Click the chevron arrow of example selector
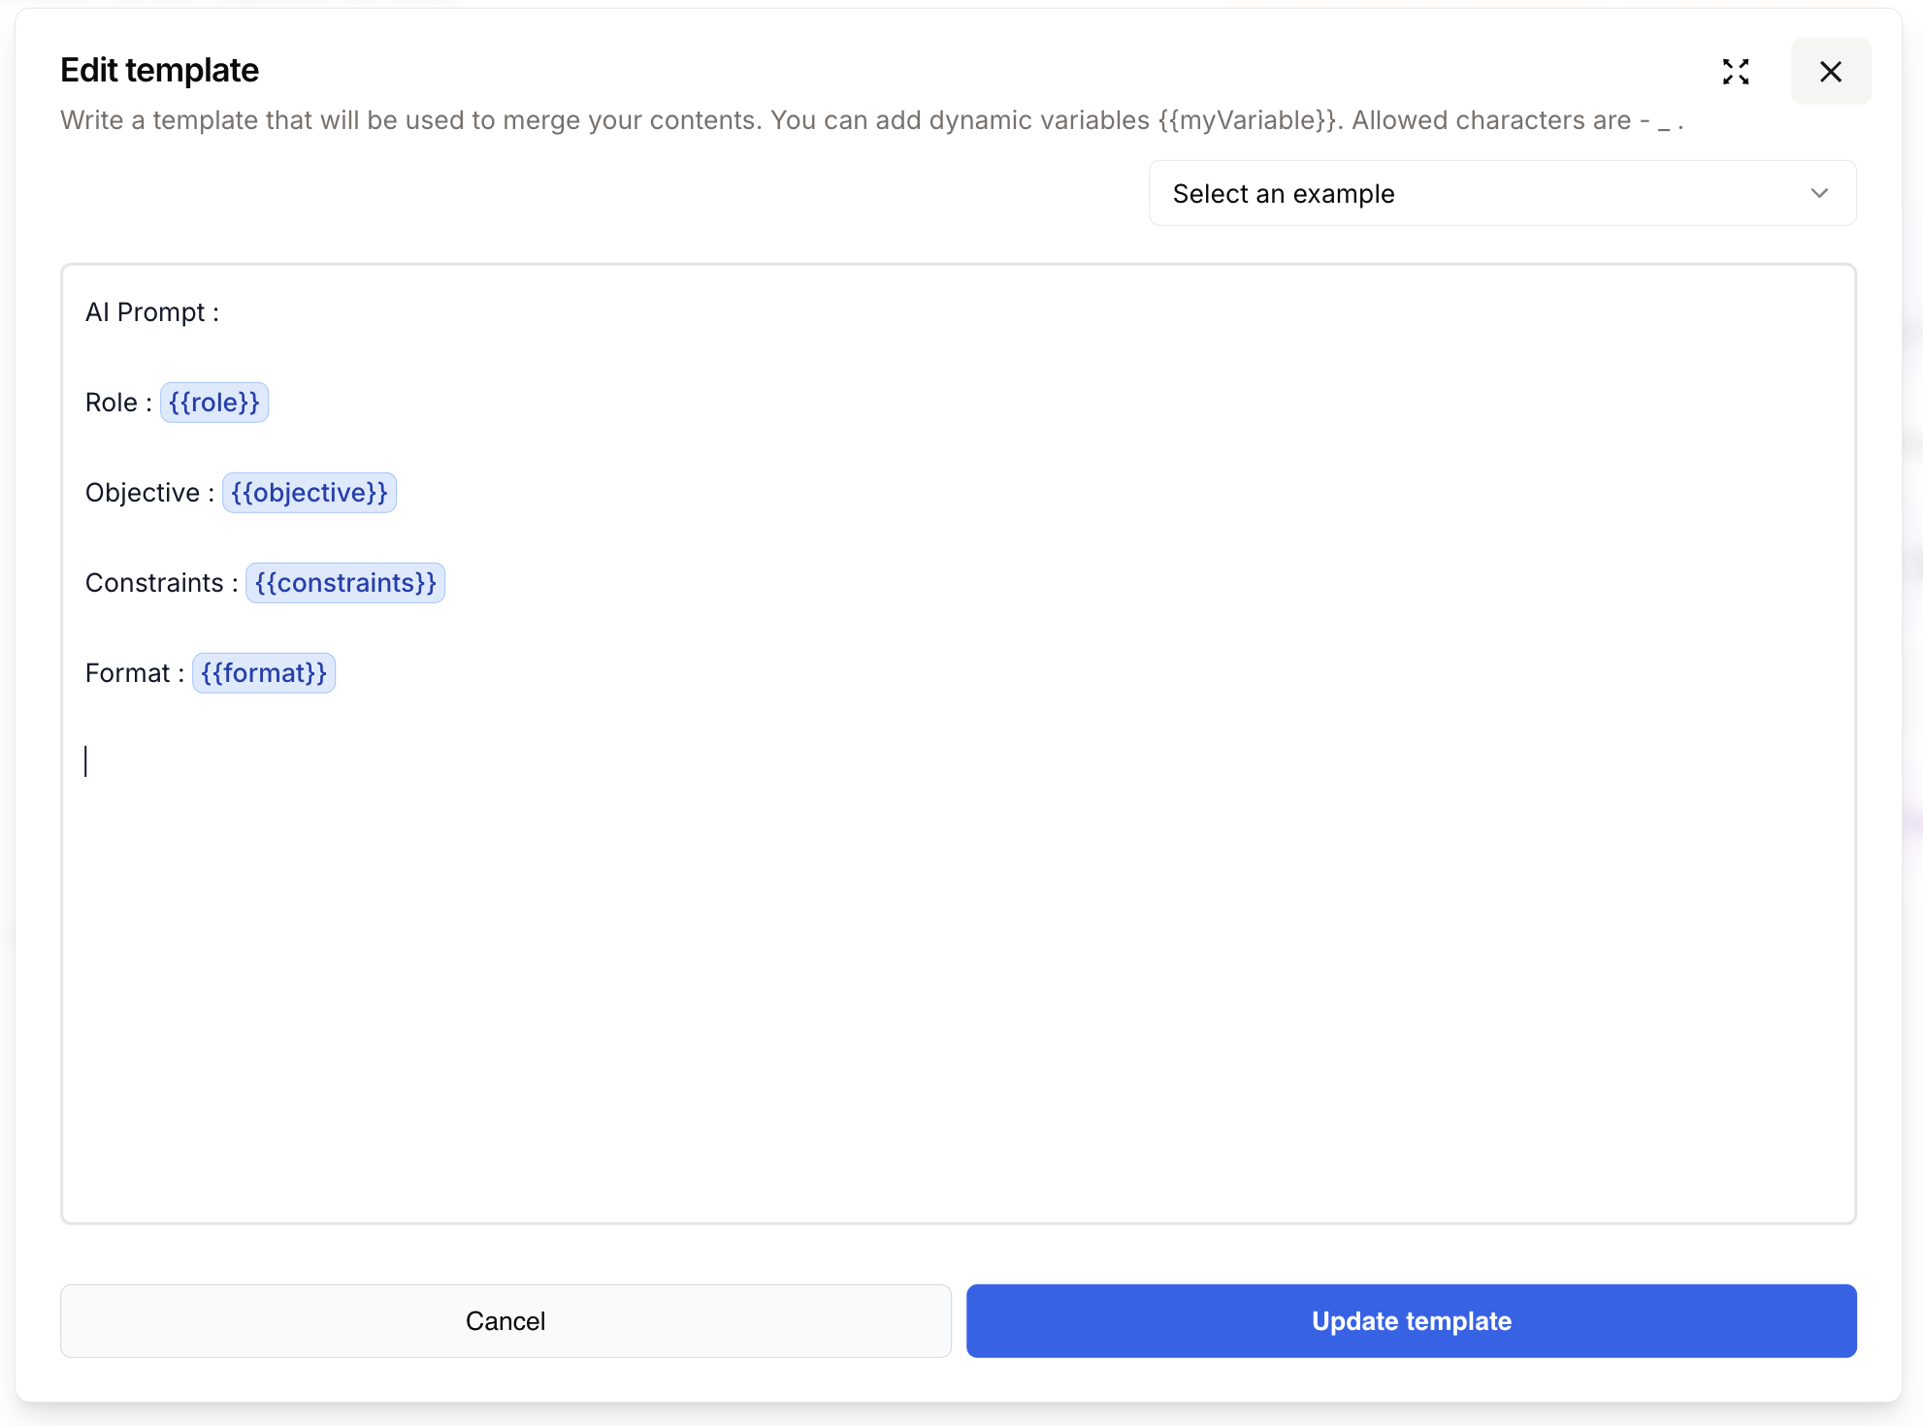1923x1426 pixels. coord(1819,194)
